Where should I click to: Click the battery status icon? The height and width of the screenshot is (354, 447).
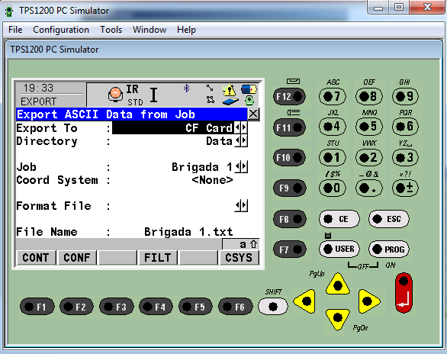[x=249, y=89]
